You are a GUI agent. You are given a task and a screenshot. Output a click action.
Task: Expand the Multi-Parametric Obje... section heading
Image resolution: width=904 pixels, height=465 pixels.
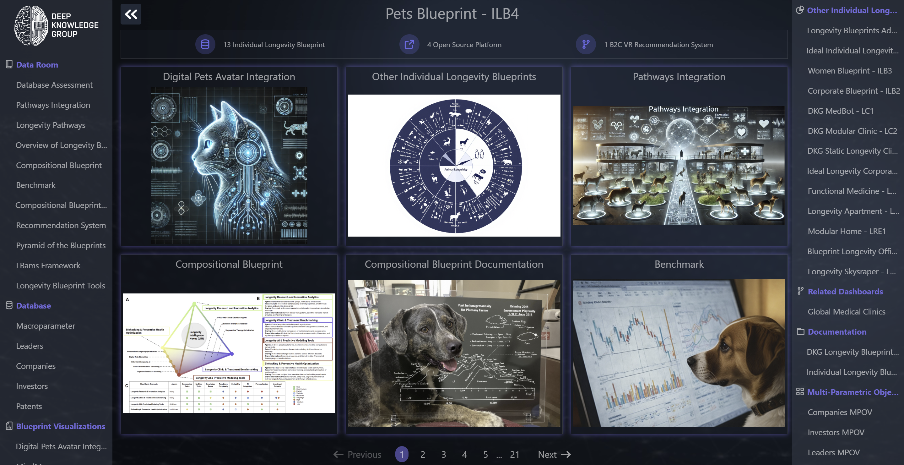(853, 392)
